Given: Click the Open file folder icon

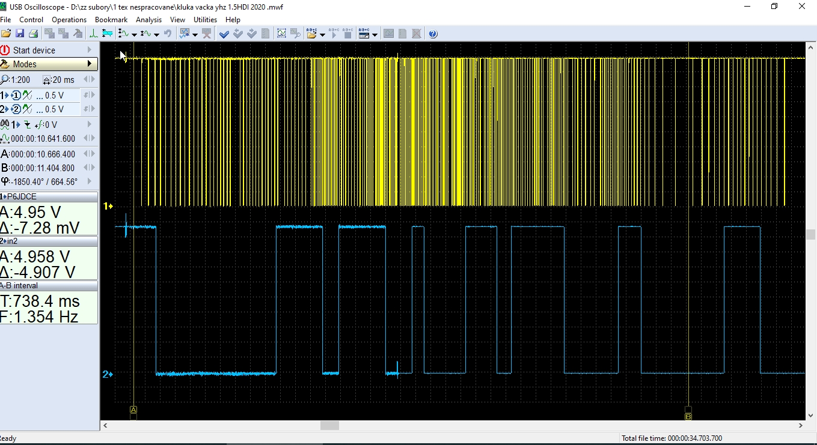Looking at the screenshot, I should (x=6, y=34).
